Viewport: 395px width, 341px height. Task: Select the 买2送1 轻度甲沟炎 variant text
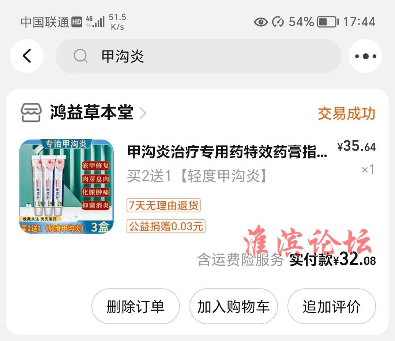(198, 176)
